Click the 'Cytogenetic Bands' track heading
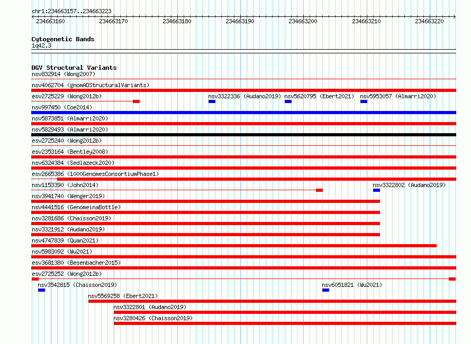Image resolution: width=471 pixels, height=344 pixels. pos(63,39)
